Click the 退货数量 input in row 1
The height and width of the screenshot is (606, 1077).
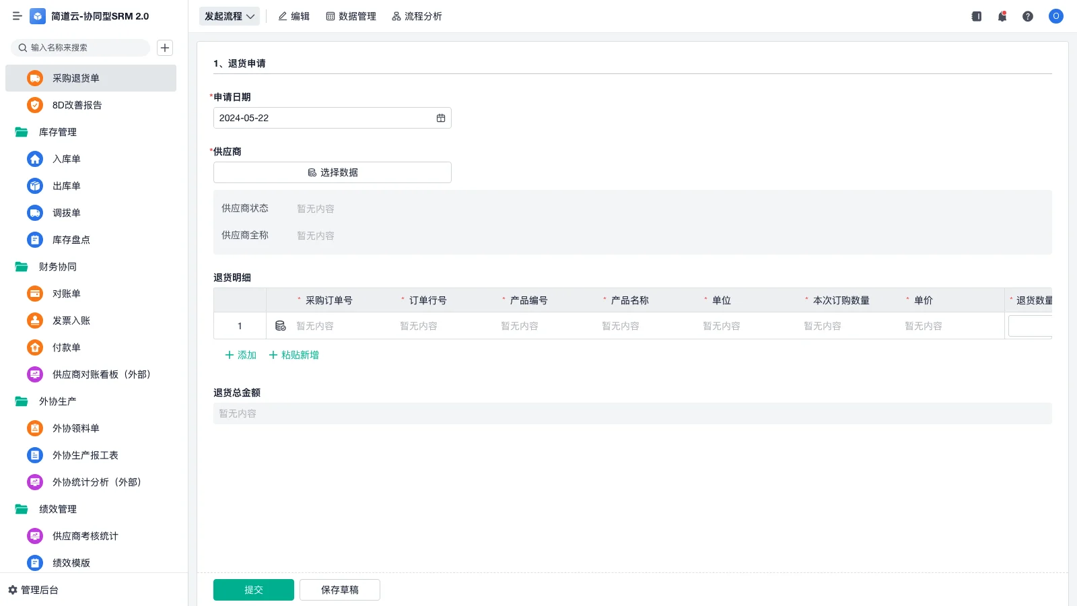click(1030, 326)
